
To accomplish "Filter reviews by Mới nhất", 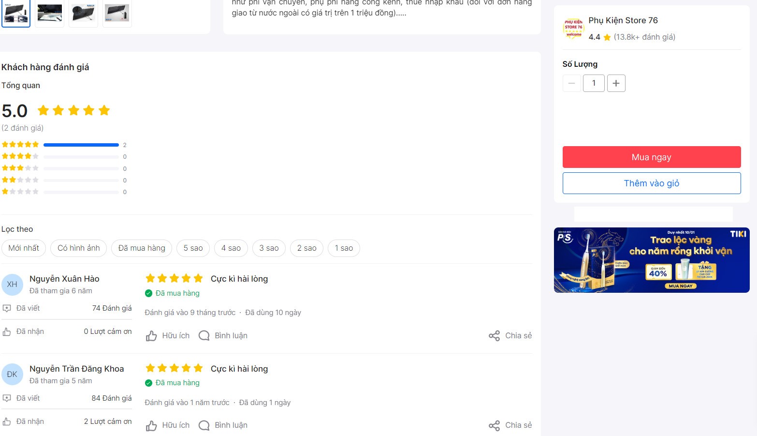I will click(24, 248).
